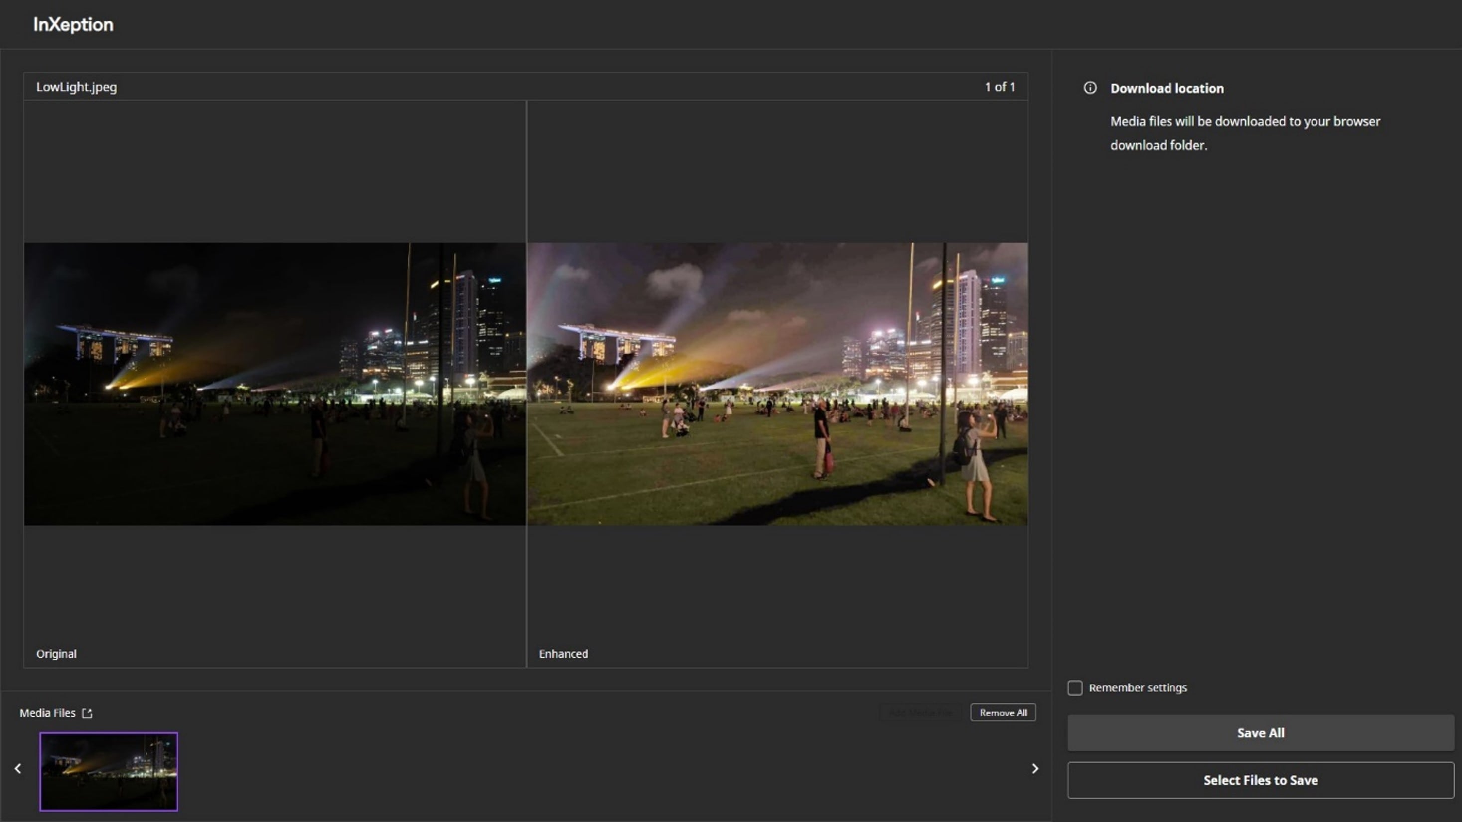This screenshot has width=1462, height=822.
Task: Click the 1 of 1 counter
Action: (1000, 87)
